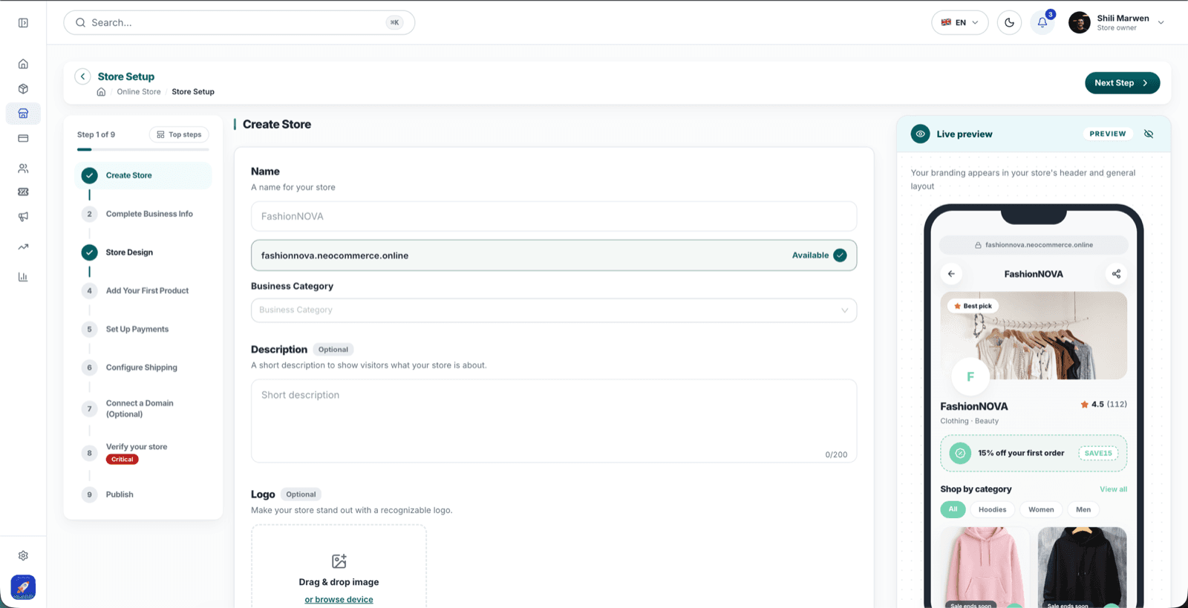Click the user profile avatar photo
This screenshot has width=1188, height=608.
pos(1079,22)
